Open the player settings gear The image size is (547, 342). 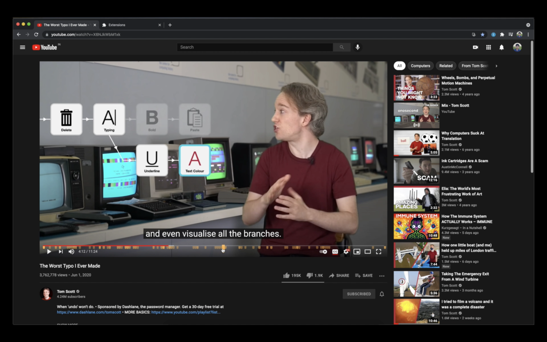pyautogui.click(x=346, y=252)
